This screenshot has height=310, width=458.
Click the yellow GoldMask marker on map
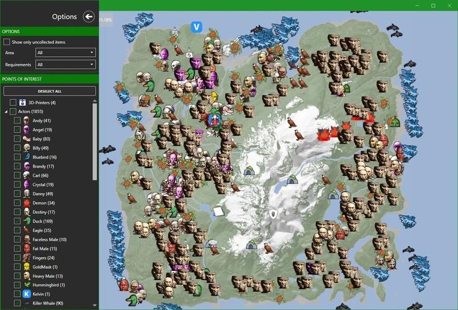(x=214, y=97)
